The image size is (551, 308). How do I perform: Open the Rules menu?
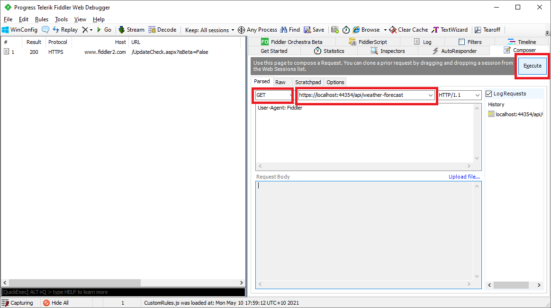tap(42, 19)
